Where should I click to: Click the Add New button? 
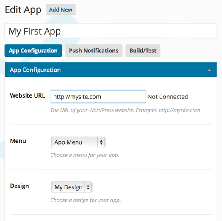[61, 10]
